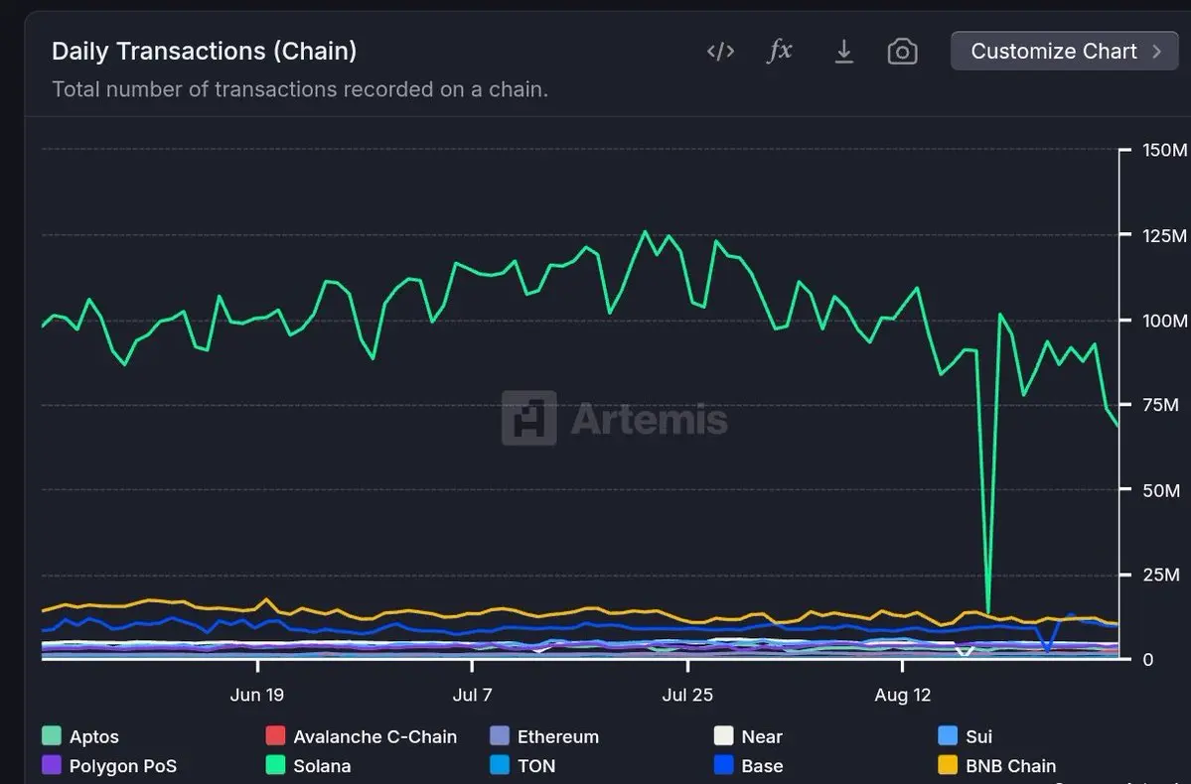
Task: Click the Aptos legend label
Action: click(94, 737)
